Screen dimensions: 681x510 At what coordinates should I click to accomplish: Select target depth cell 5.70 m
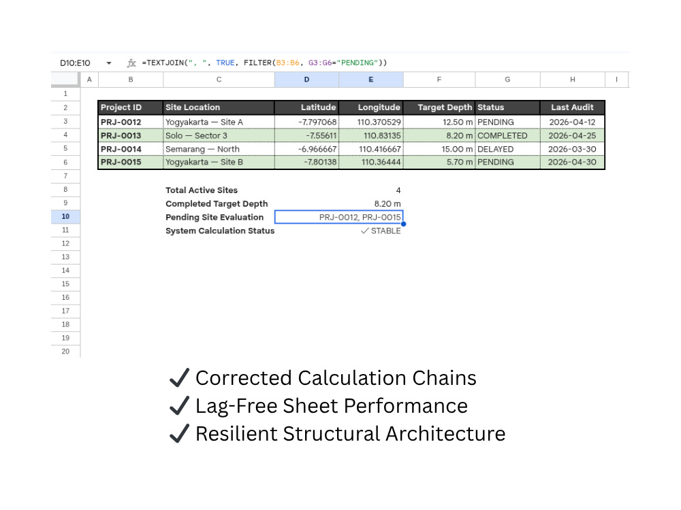coord(439,163)
